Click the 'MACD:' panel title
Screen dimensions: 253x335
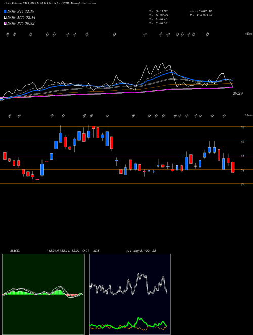click(15, 251)
